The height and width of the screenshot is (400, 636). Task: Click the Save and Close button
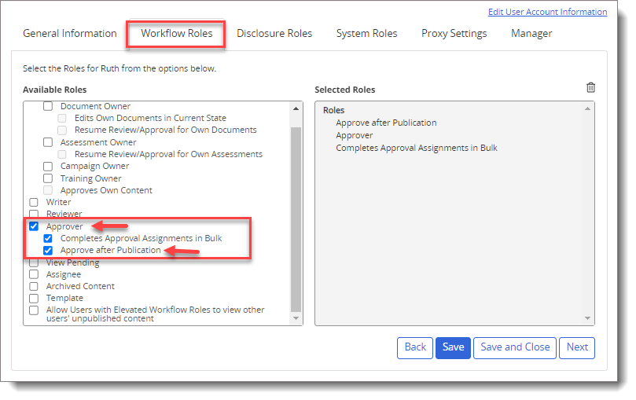(x=514, y=347)
